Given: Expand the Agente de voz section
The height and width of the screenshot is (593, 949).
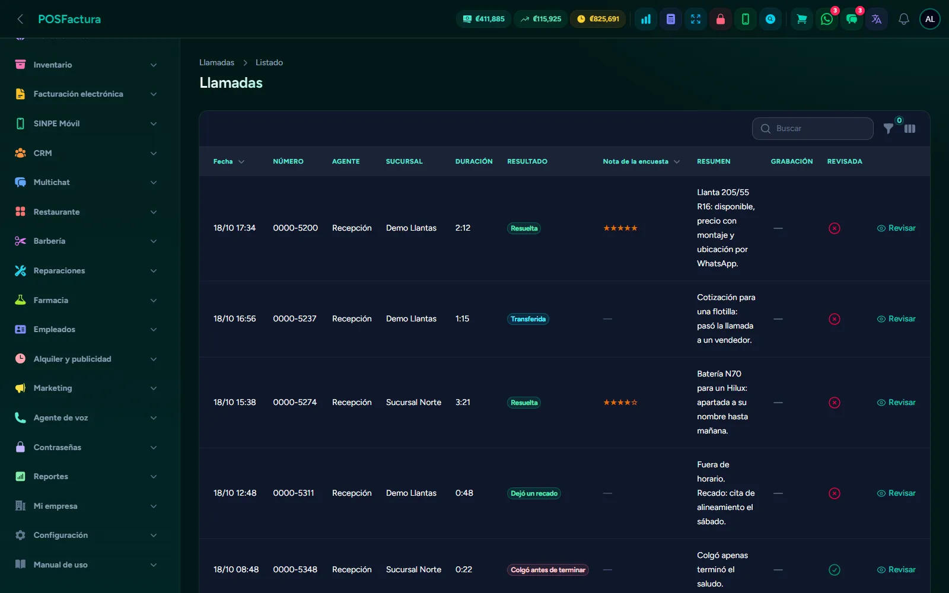Looking at the screenshot, I should tap(87, 417).
